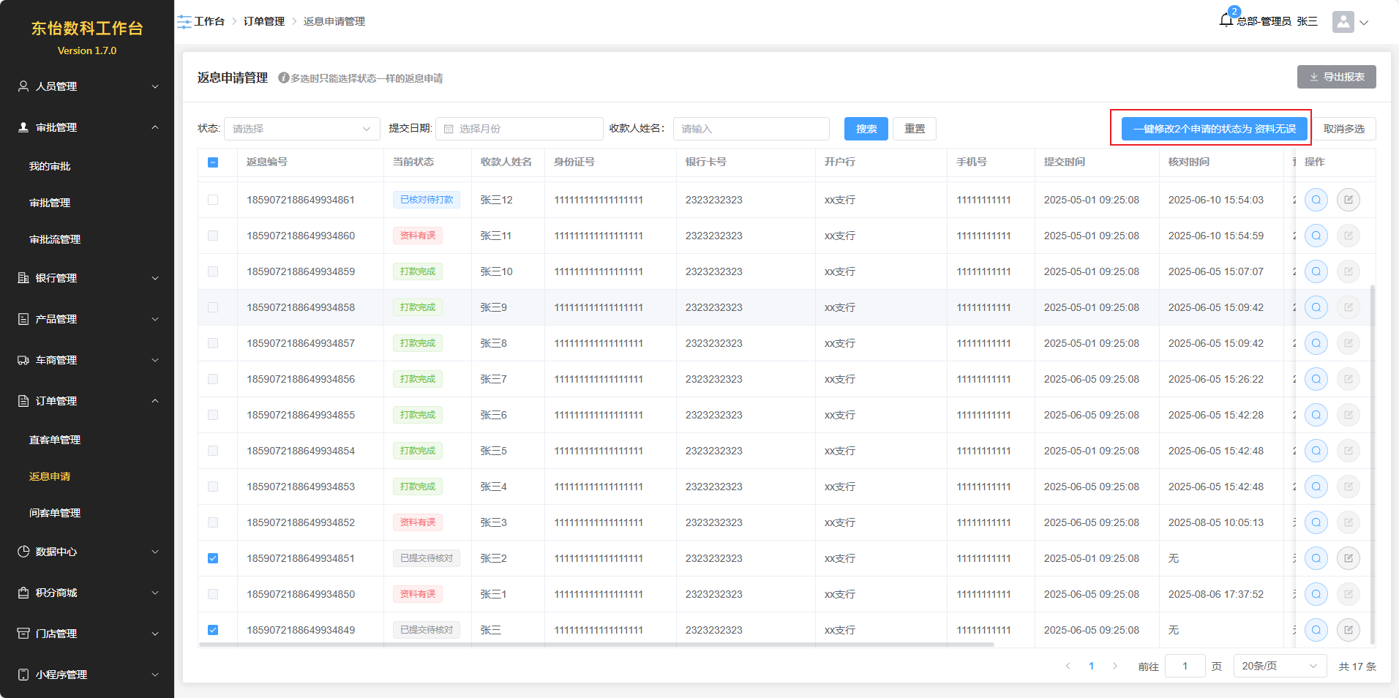The image size is (1399, 698).
Task: Click the 导出报表 export button
Action: [x=1336, y=77]
